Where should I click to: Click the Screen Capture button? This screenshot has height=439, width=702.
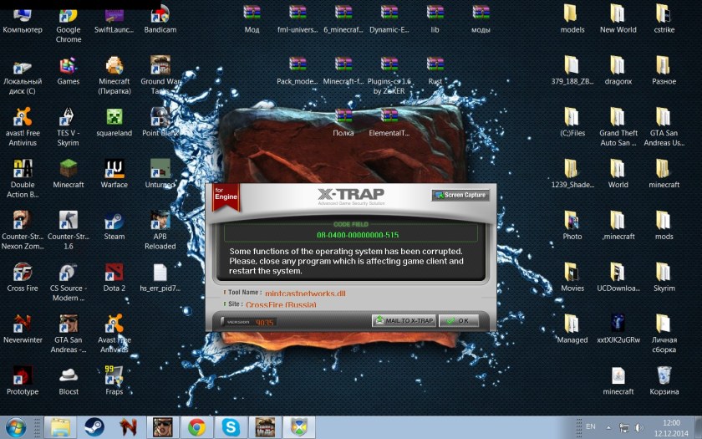click(x=460, y=195)
